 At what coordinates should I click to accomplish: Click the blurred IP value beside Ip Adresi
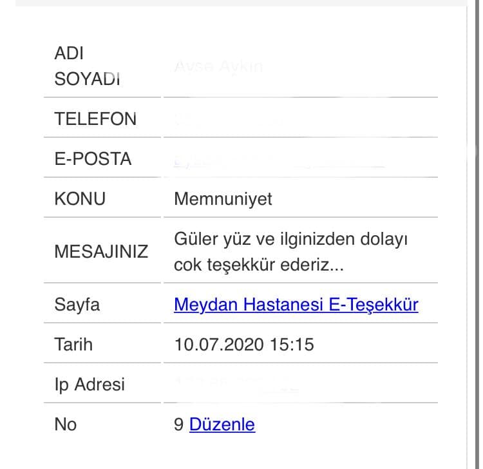236,385
